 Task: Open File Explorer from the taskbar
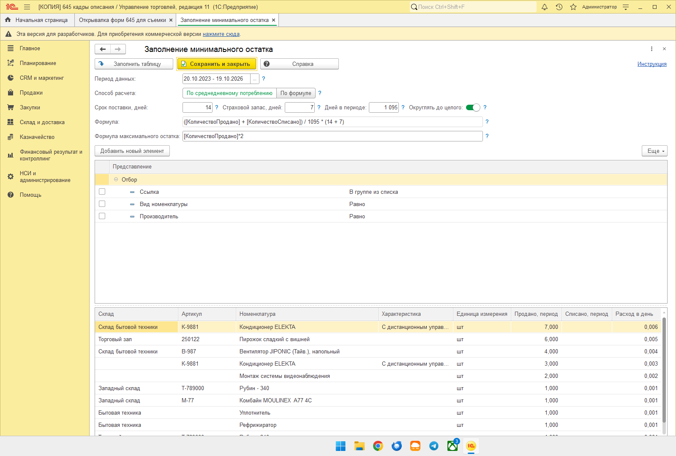[x=360, y=446]
